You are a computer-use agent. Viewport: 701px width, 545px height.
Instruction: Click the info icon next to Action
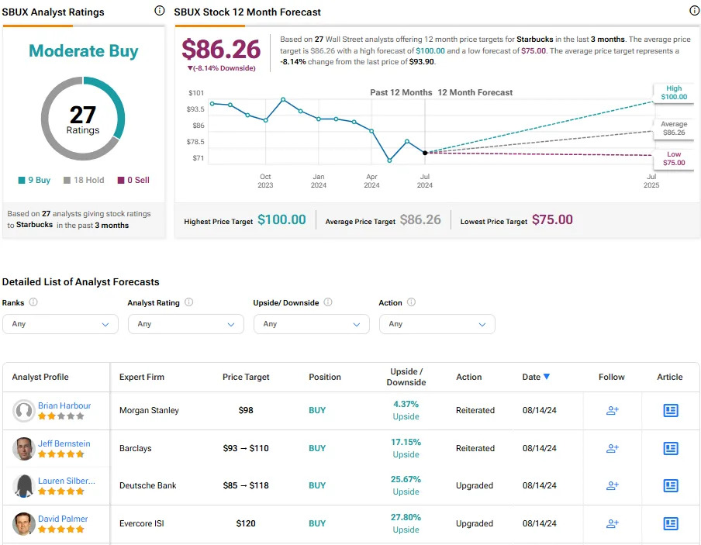[x=411, y=302]
